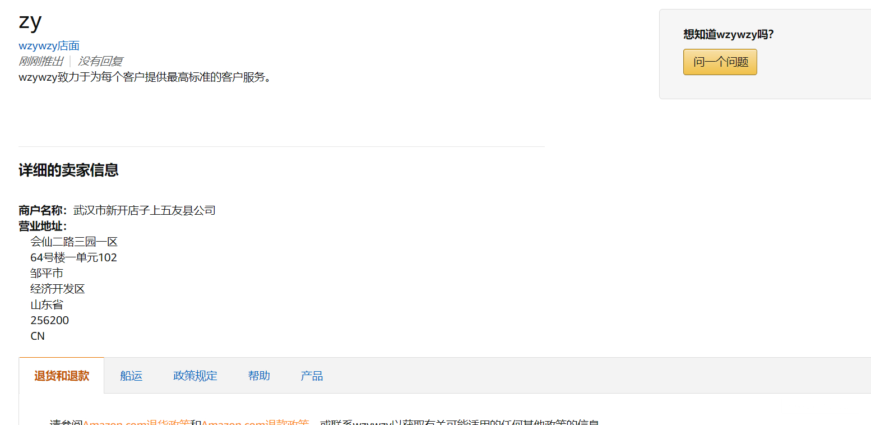This screenshot has height=425, width=871.
Task: Click the 想知道wzywzy吗? heading
Action: (729, 34)
